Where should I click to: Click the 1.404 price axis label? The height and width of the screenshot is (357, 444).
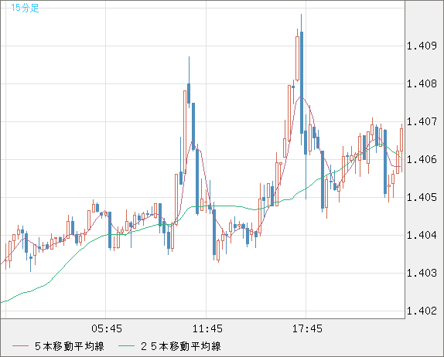[x=422, y=236]
